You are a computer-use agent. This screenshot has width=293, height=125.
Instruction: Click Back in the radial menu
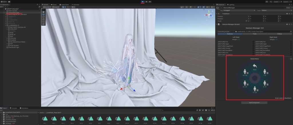tap(255, 67)
